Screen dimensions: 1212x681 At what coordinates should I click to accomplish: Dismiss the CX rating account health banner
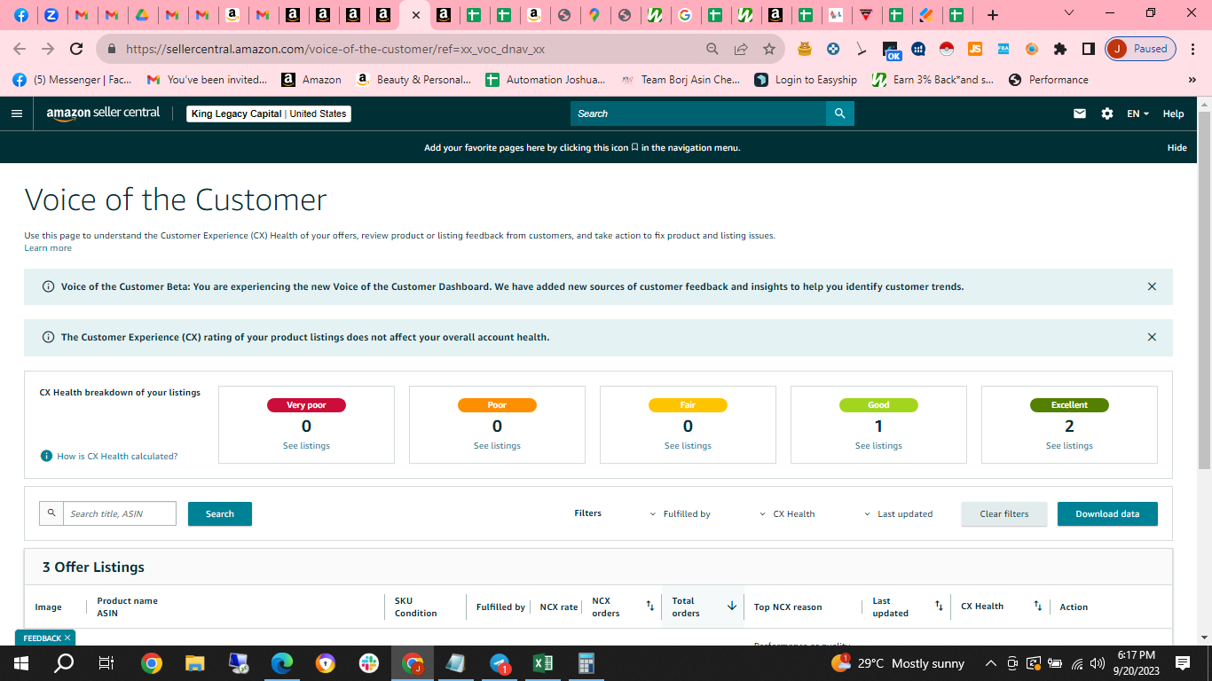[1152, 337]
